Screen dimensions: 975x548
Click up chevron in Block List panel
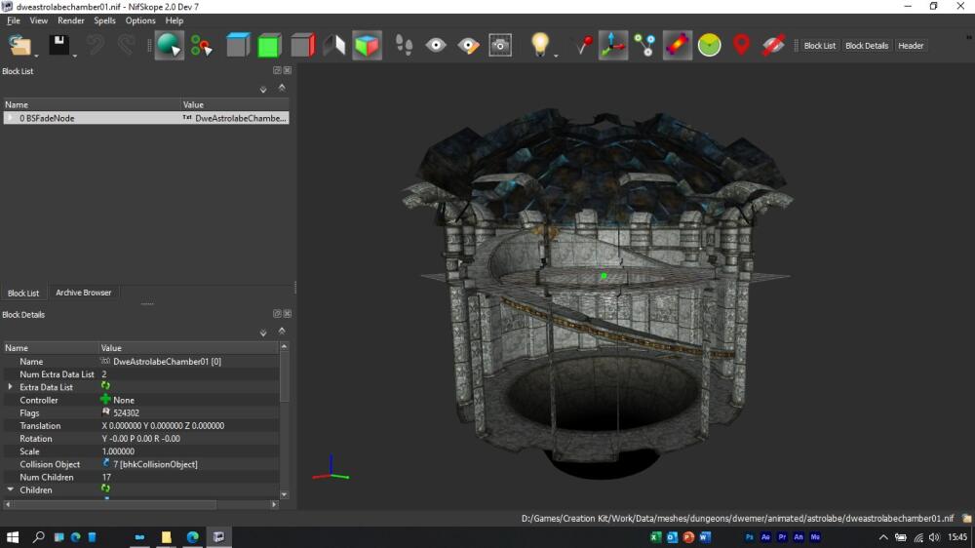tap(282, 88)
